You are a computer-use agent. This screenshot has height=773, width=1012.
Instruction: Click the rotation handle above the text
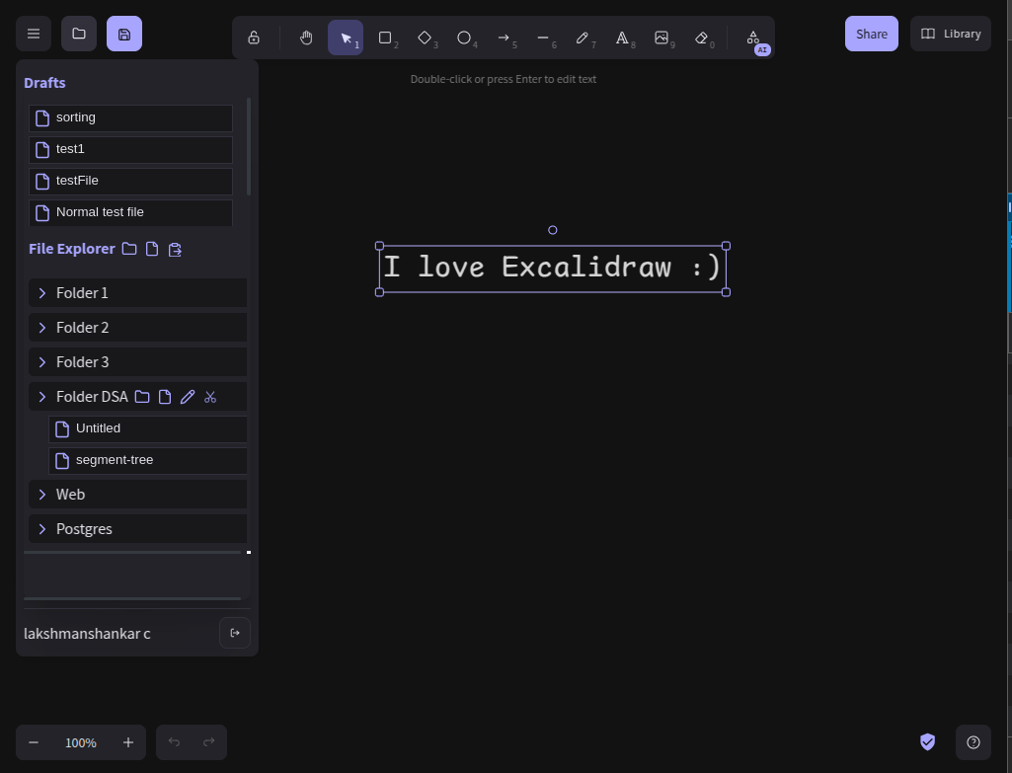[x=553, y=230]
